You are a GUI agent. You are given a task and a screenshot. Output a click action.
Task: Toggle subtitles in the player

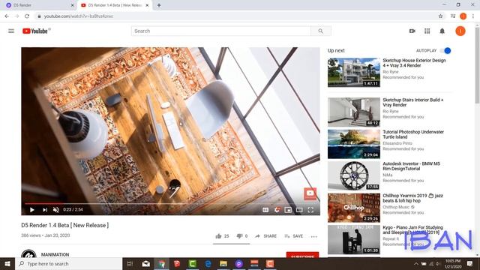pyautogui.click(x=265, y=210)
